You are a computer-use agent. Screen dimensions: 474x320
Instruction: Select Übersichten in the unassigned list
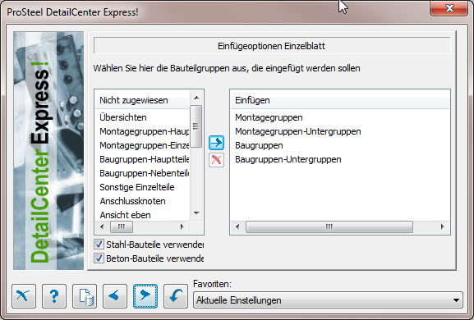[123, 117]
